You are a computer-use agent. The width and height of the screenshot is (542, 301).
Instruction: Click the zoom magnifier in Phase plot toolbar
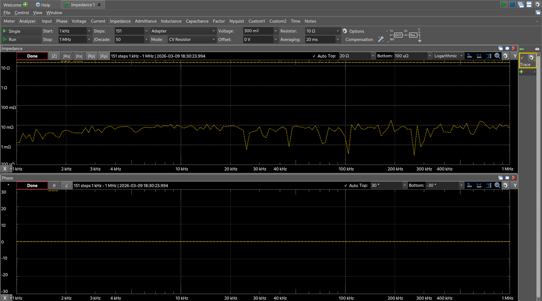(x=498, y=185)
